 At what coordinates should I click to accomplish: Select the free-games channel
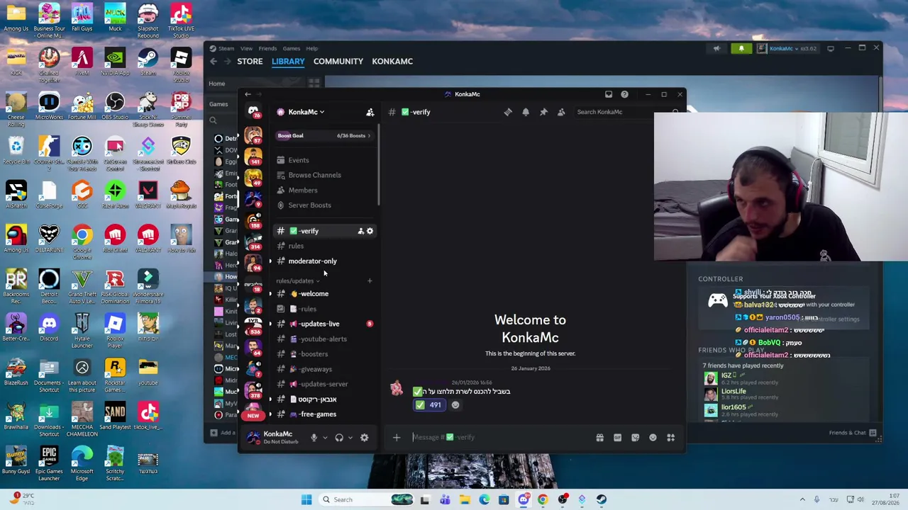coord(324,414)
